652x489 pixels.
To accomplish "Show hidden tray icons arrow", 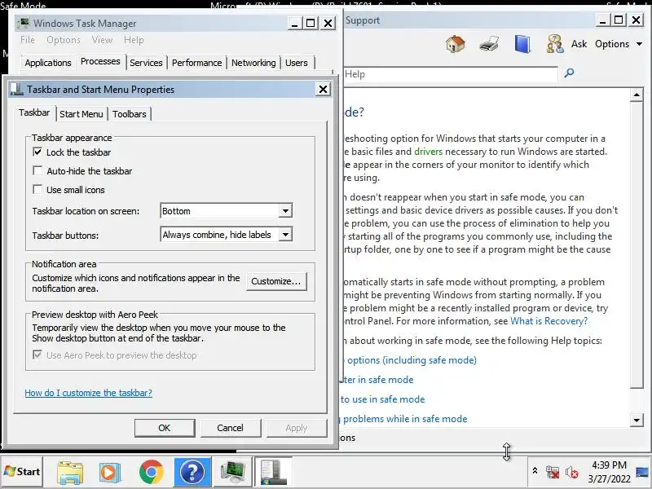I will (x=535, y=471).
